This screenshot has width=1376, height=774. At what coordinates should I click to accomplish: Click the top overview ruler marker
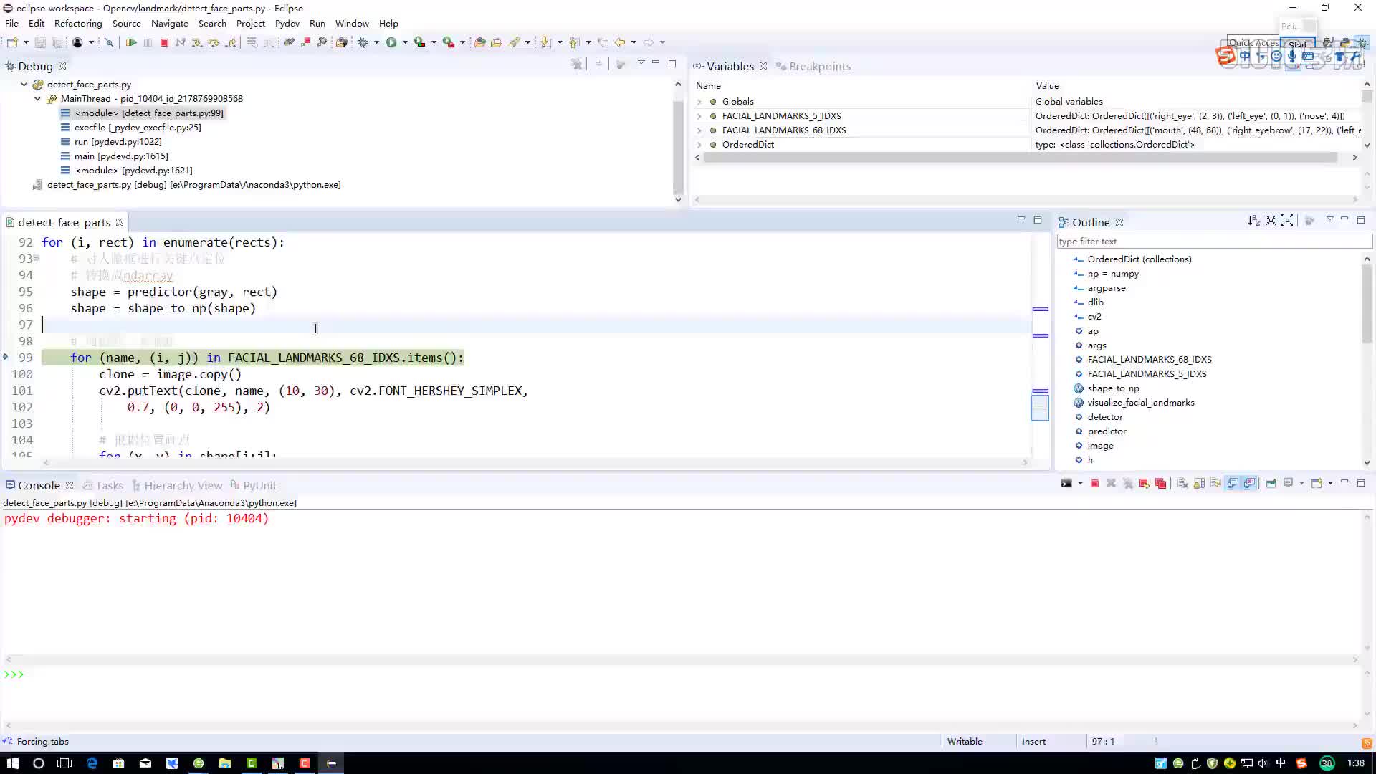tap(1040, 309)
